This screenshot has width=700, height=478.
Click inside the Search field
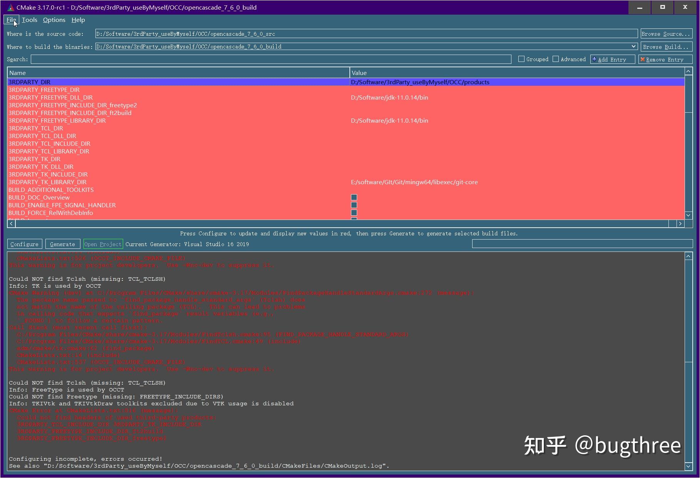(269, 59)
